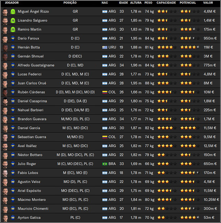Click Darío Faroux's player face portrait
Viewport: 221px width, 223px height.
coord(5,39)
